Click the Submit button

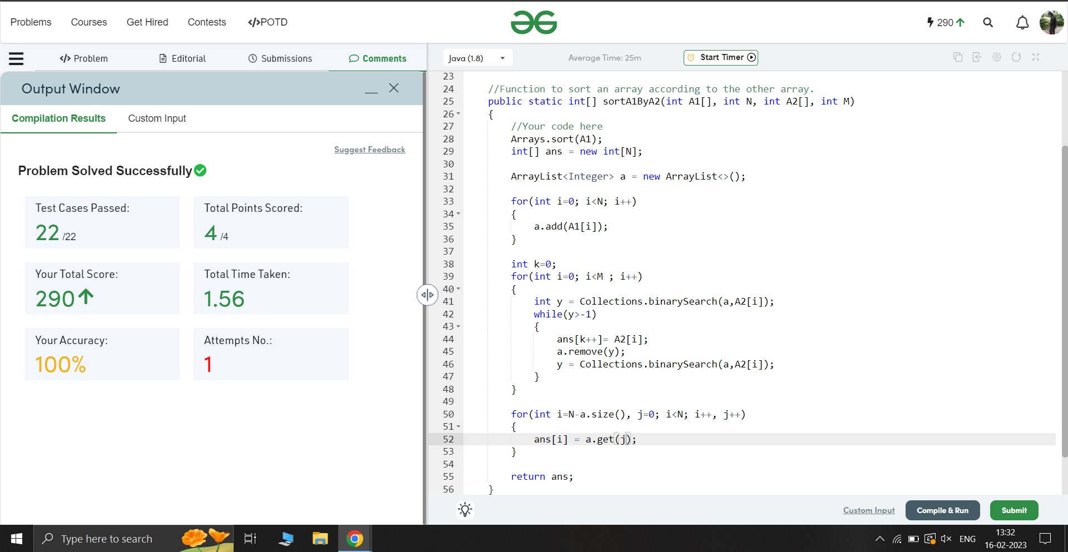point(1014,510)
